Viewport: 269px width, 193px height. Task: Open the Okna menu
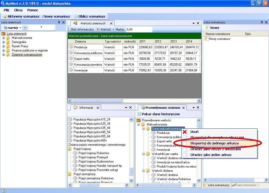pyautogui.click(x=18, y=10)
